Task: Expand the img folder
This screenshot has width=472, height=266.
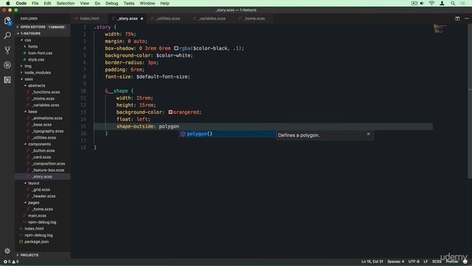Action: pos(28,66)
